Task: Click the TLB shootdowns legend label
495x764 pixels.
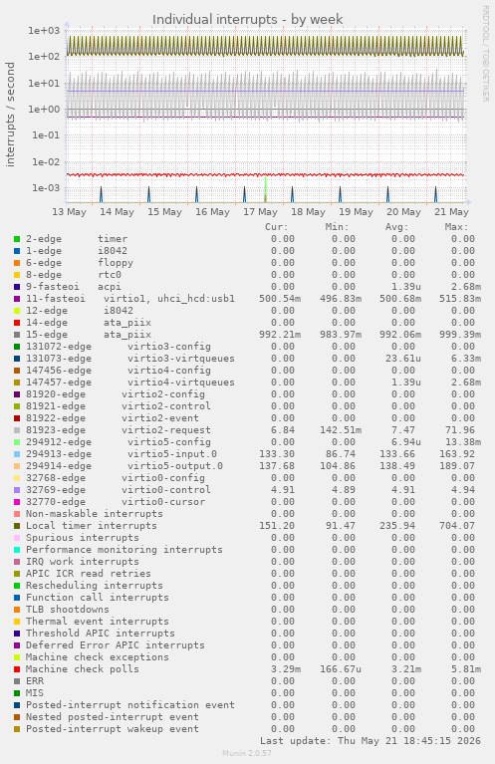Action: coord(68,610)
